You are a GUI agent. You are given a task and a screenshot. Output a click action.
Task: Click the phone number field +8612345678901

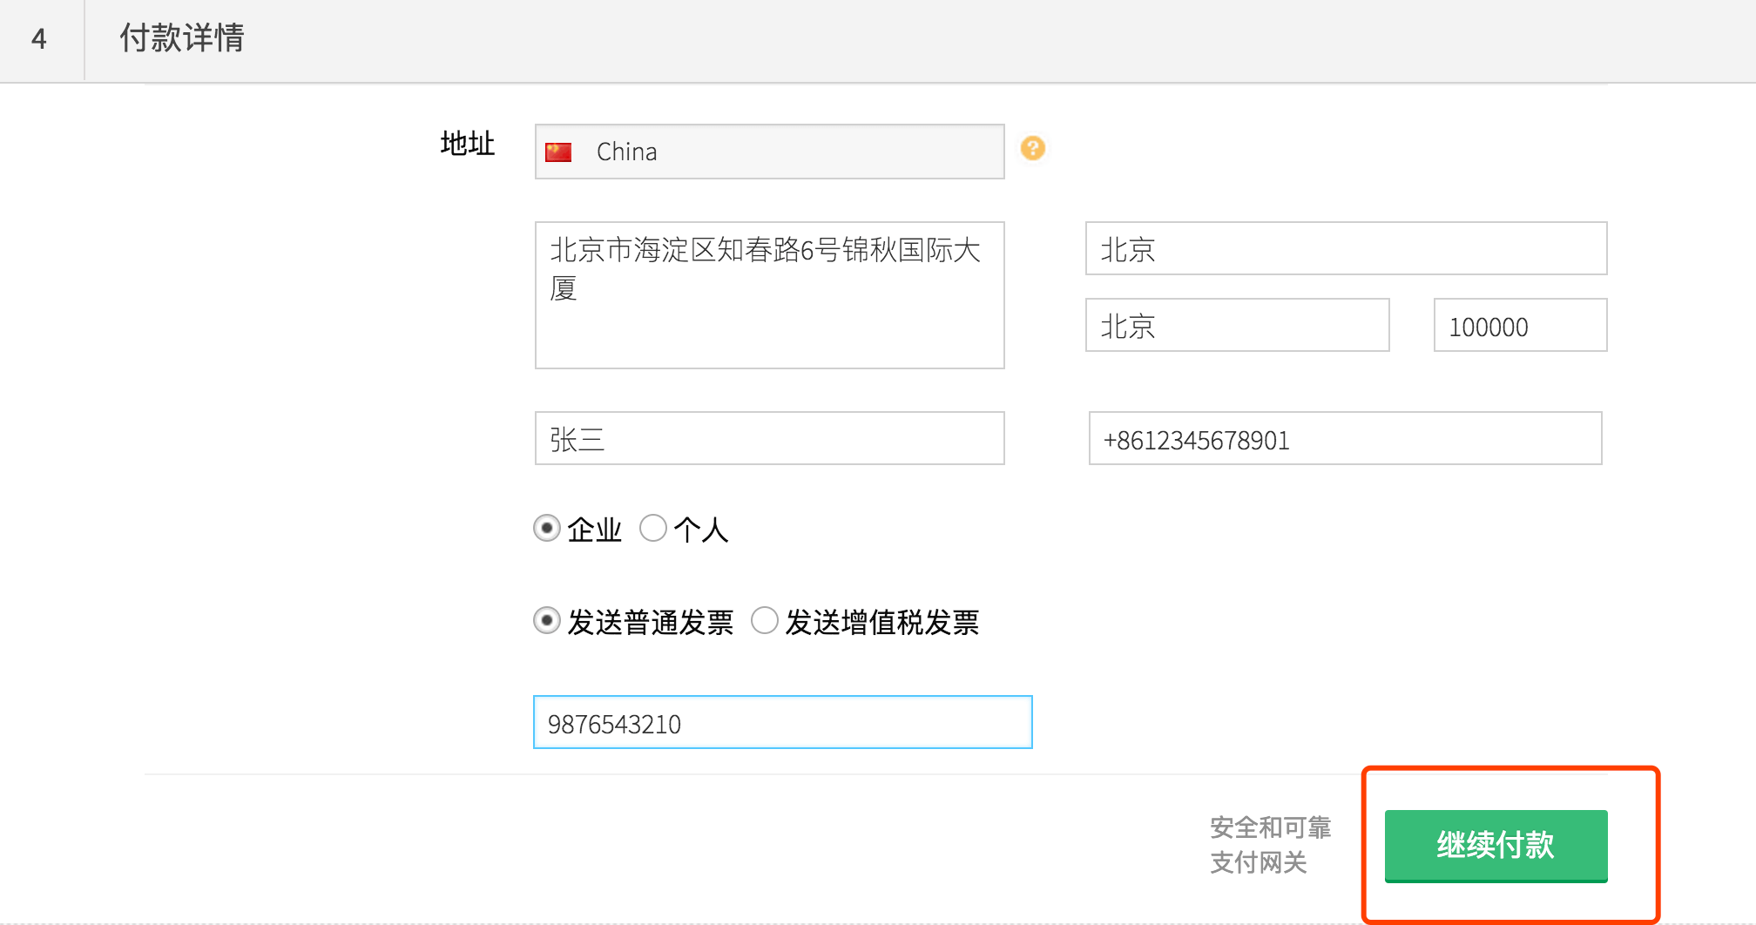click(1345, 439)
